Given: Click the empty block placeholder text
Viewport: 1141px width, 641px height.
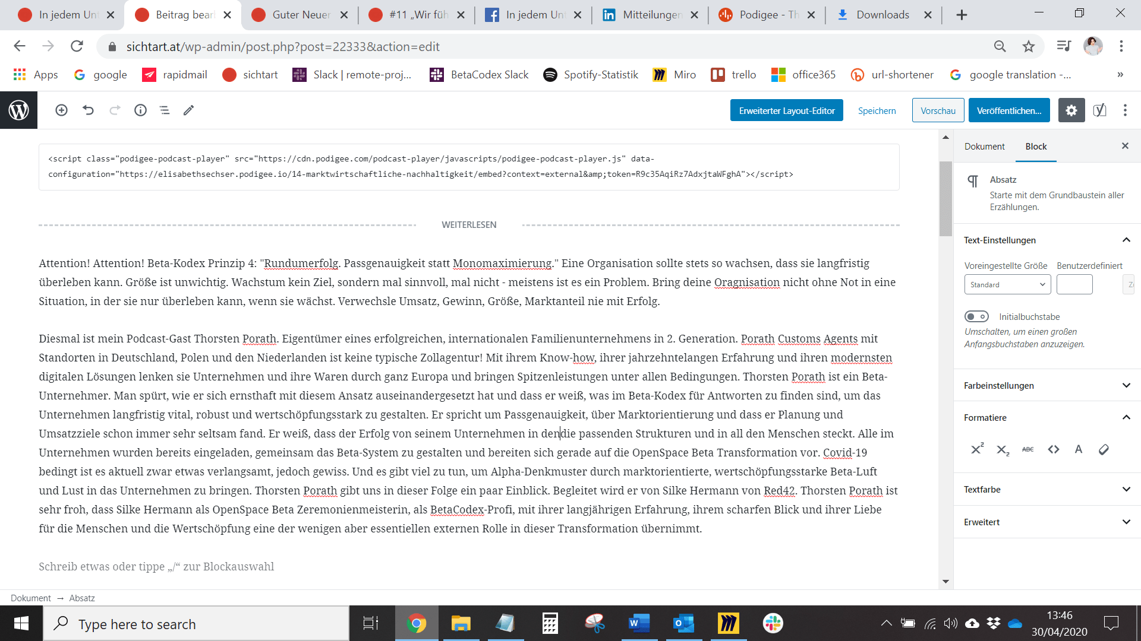Looking at the screenshot, I should tap(156, 566).
